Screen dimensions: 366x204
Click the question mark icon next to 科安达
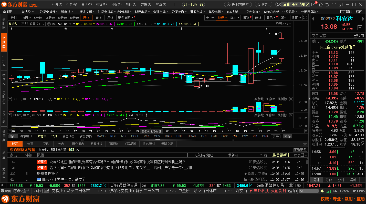coord(44,24)
